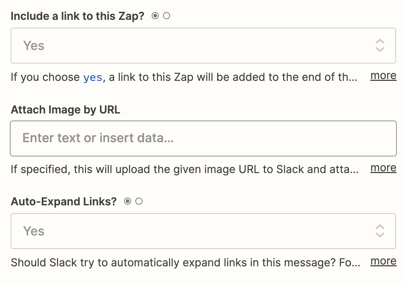Click the up arrow in the Include link dropdown
The width and height of the screenshot is (406, 283).
379,42
